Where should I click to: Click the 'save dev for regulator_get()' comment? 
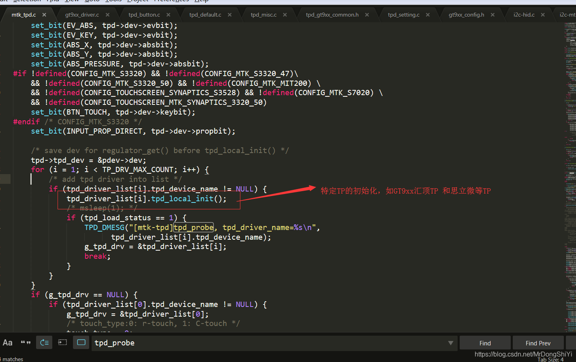point(160,151)
